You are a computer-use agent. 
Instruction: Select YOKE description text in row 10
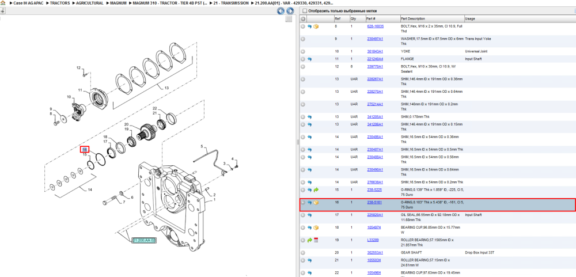[x=406, y=51]
